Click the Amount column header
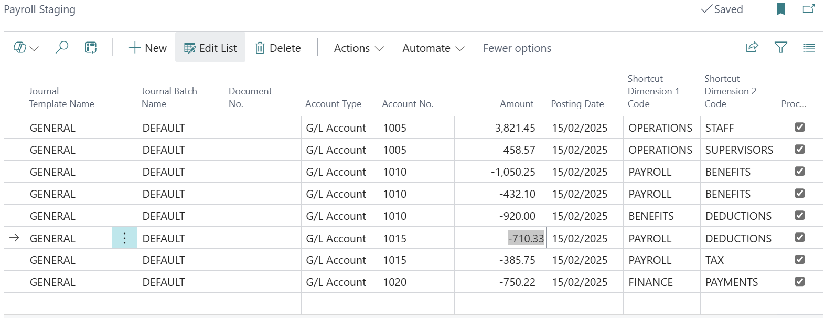825x318 pixels. [x=517, y=103]
